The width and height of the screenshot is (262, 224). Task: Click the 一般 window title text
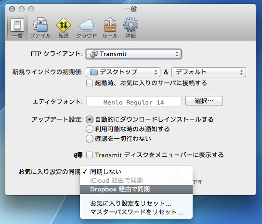[x=131, y=9]
